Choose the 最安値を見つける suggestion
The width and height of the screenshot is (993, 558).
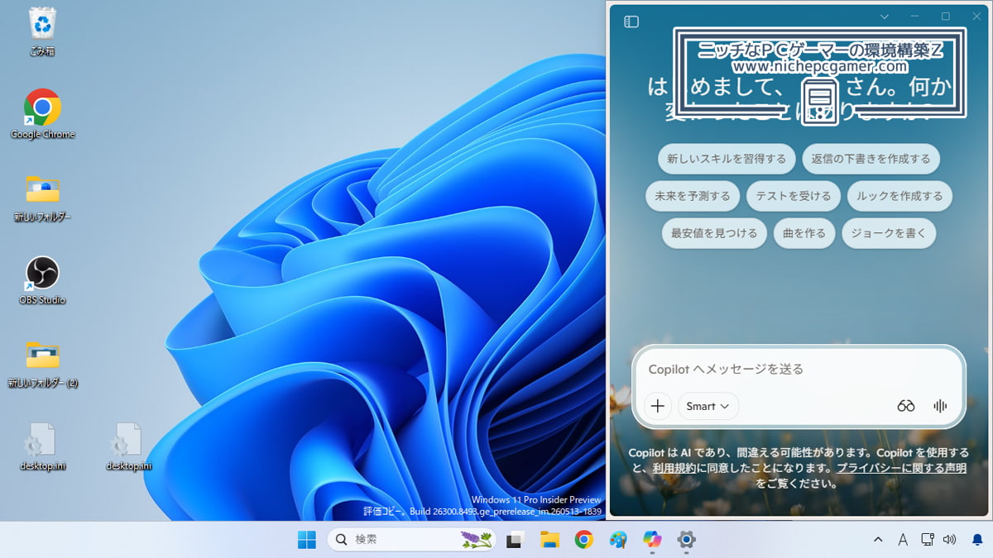pos(714,233)
